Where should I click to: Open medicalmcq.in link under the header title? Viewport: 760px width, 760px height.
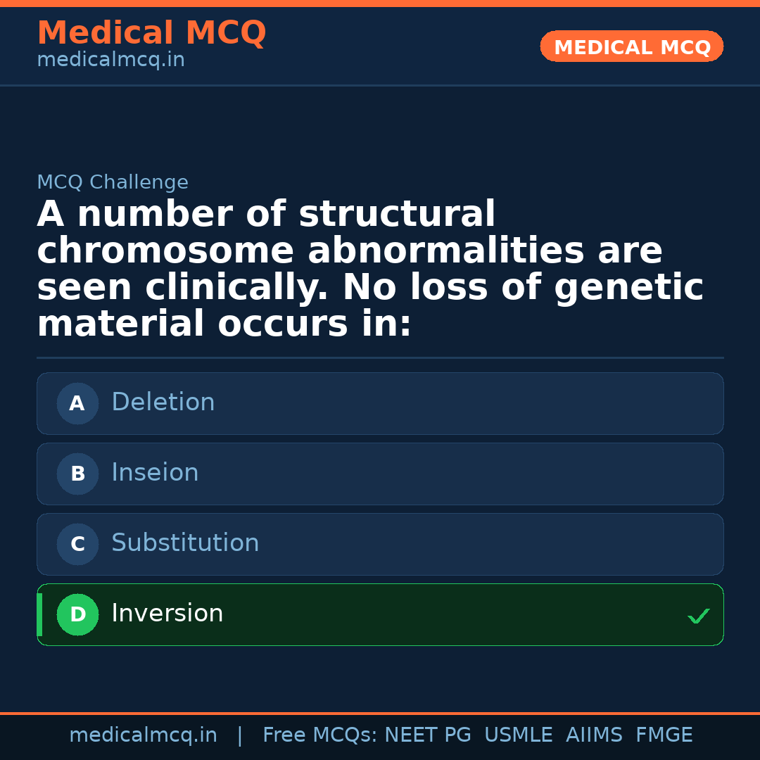tap(110, 61)
